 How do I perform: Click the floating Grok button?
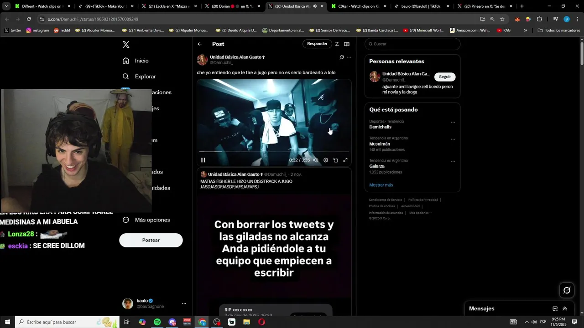point(567,290)
